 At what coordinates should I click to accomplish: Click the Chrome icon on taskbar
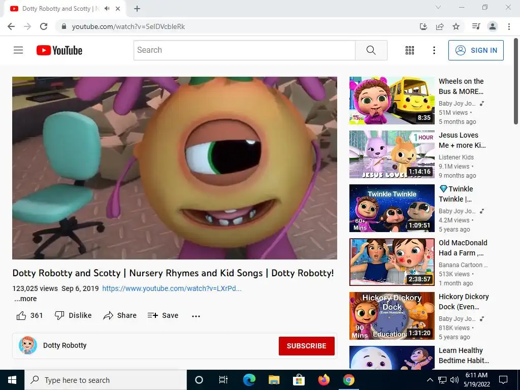[x=348, y=380]
